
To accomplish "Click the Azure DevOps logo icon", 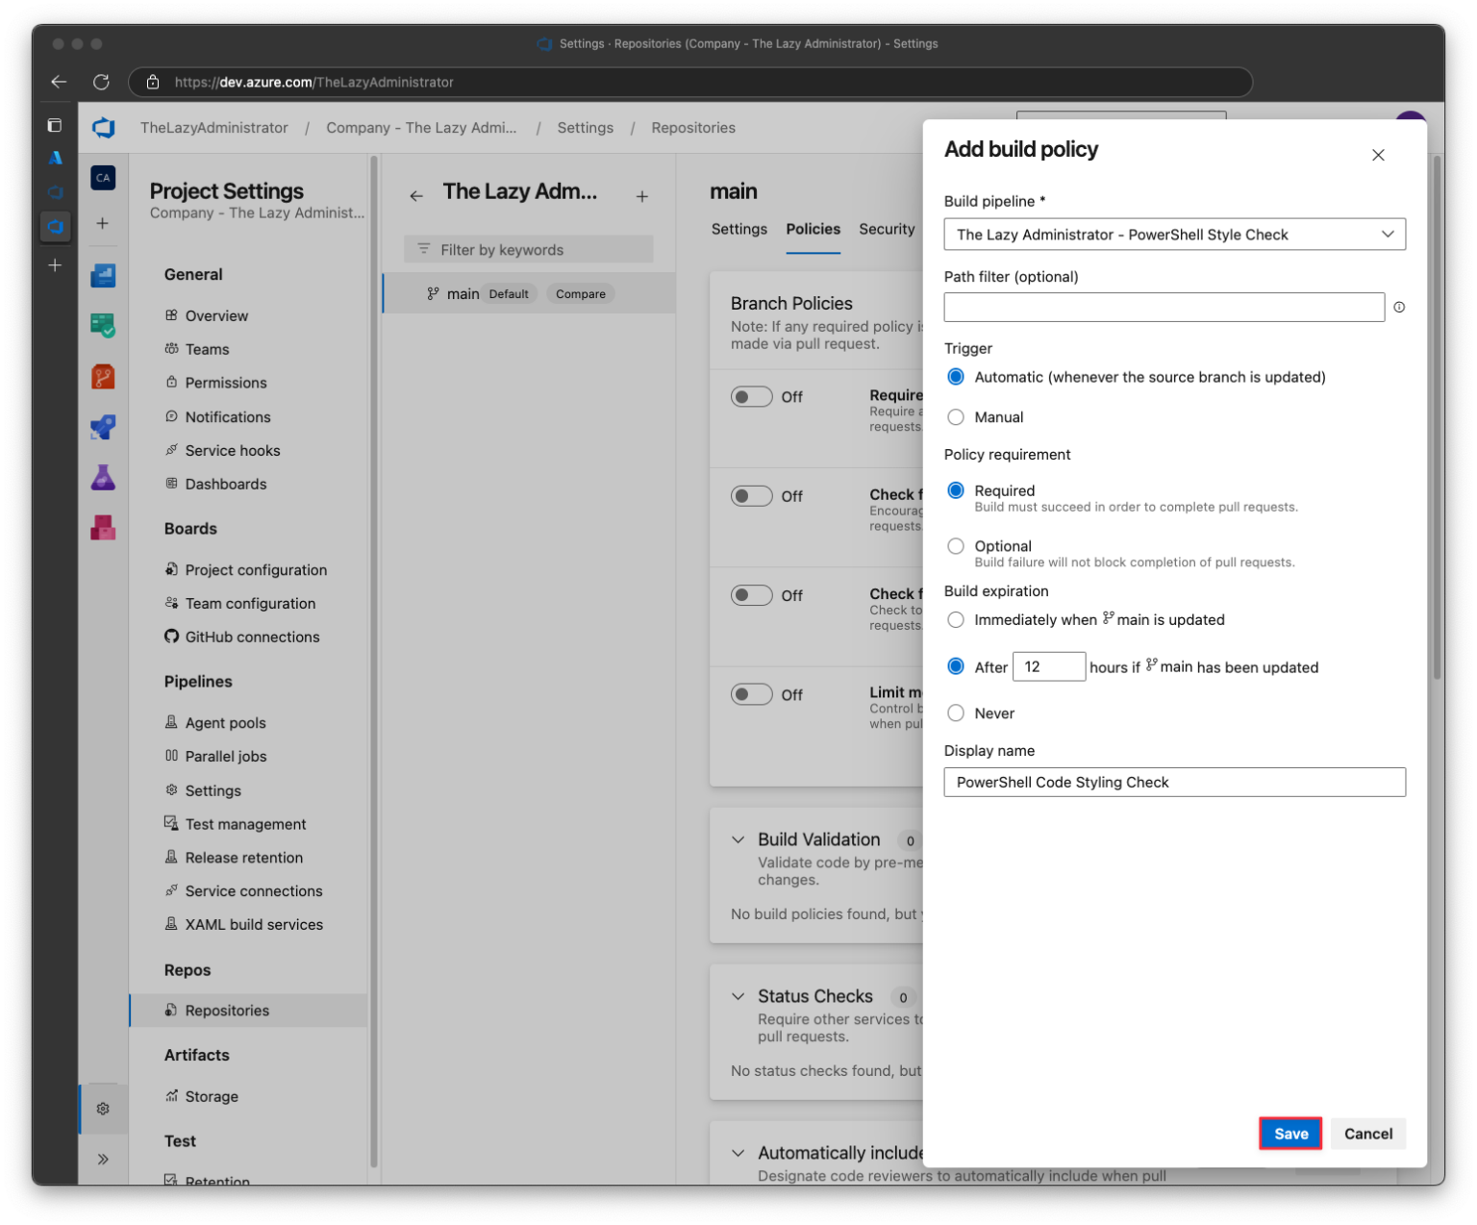I will click(x=104, y=128).
